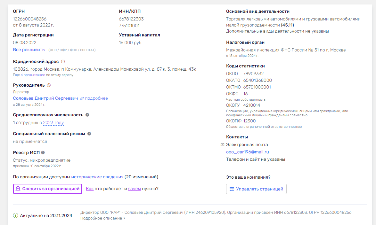Click Межрайонная инспекция ФНС России № 51 text
The height and width of the screenshot is (225, 376).
click(286, 50)
